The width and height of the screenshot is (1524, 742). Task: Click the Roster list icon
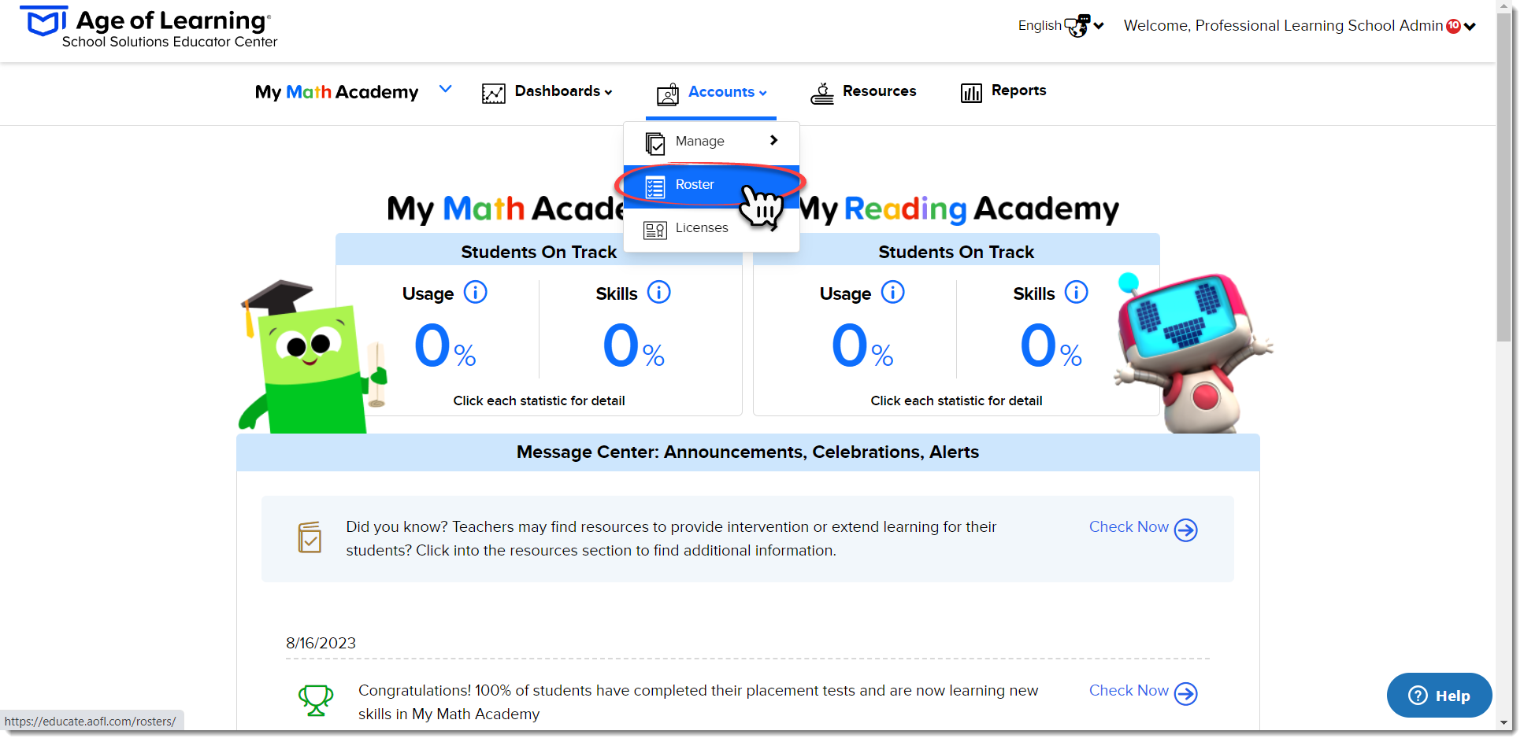(x=655, y=187)
